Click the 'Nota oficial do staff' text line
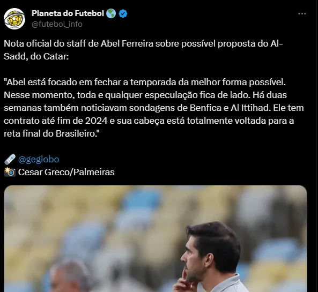Viewport: 318px width, 292px height. (143, 43)
